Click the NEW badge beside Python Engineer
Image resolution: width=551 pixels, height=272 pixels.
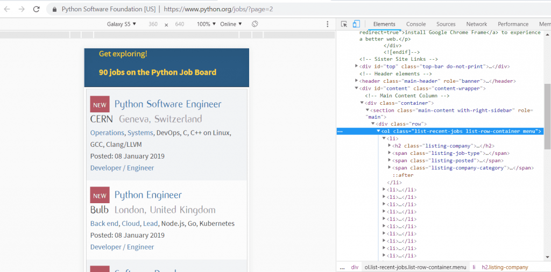click(100, 195)
